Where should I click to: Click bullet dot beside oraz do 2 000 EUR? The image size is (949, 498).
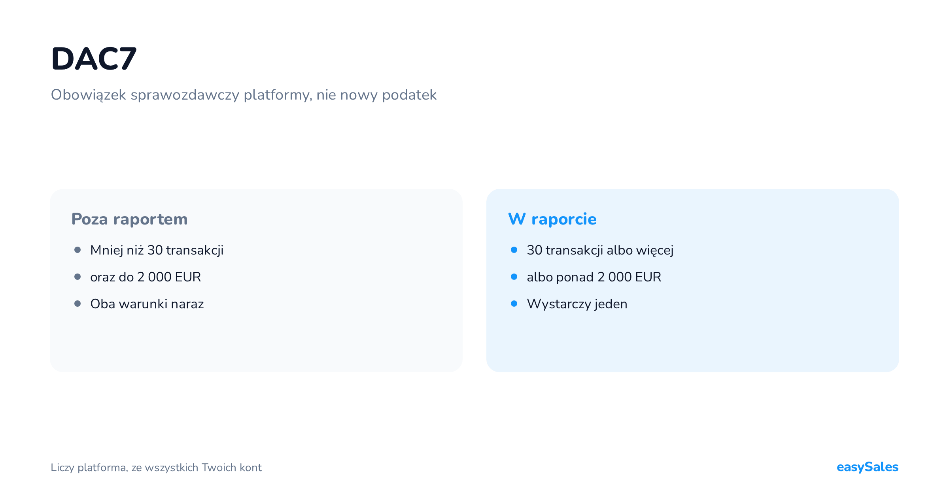point(78,277)
